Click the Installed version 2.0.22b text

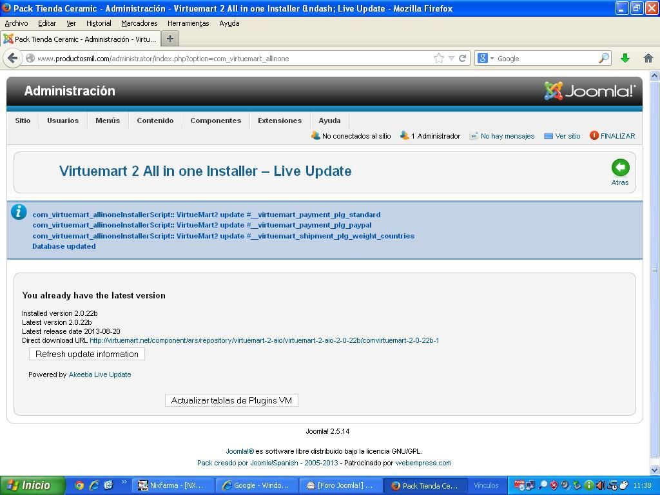(x=60, y=313)
